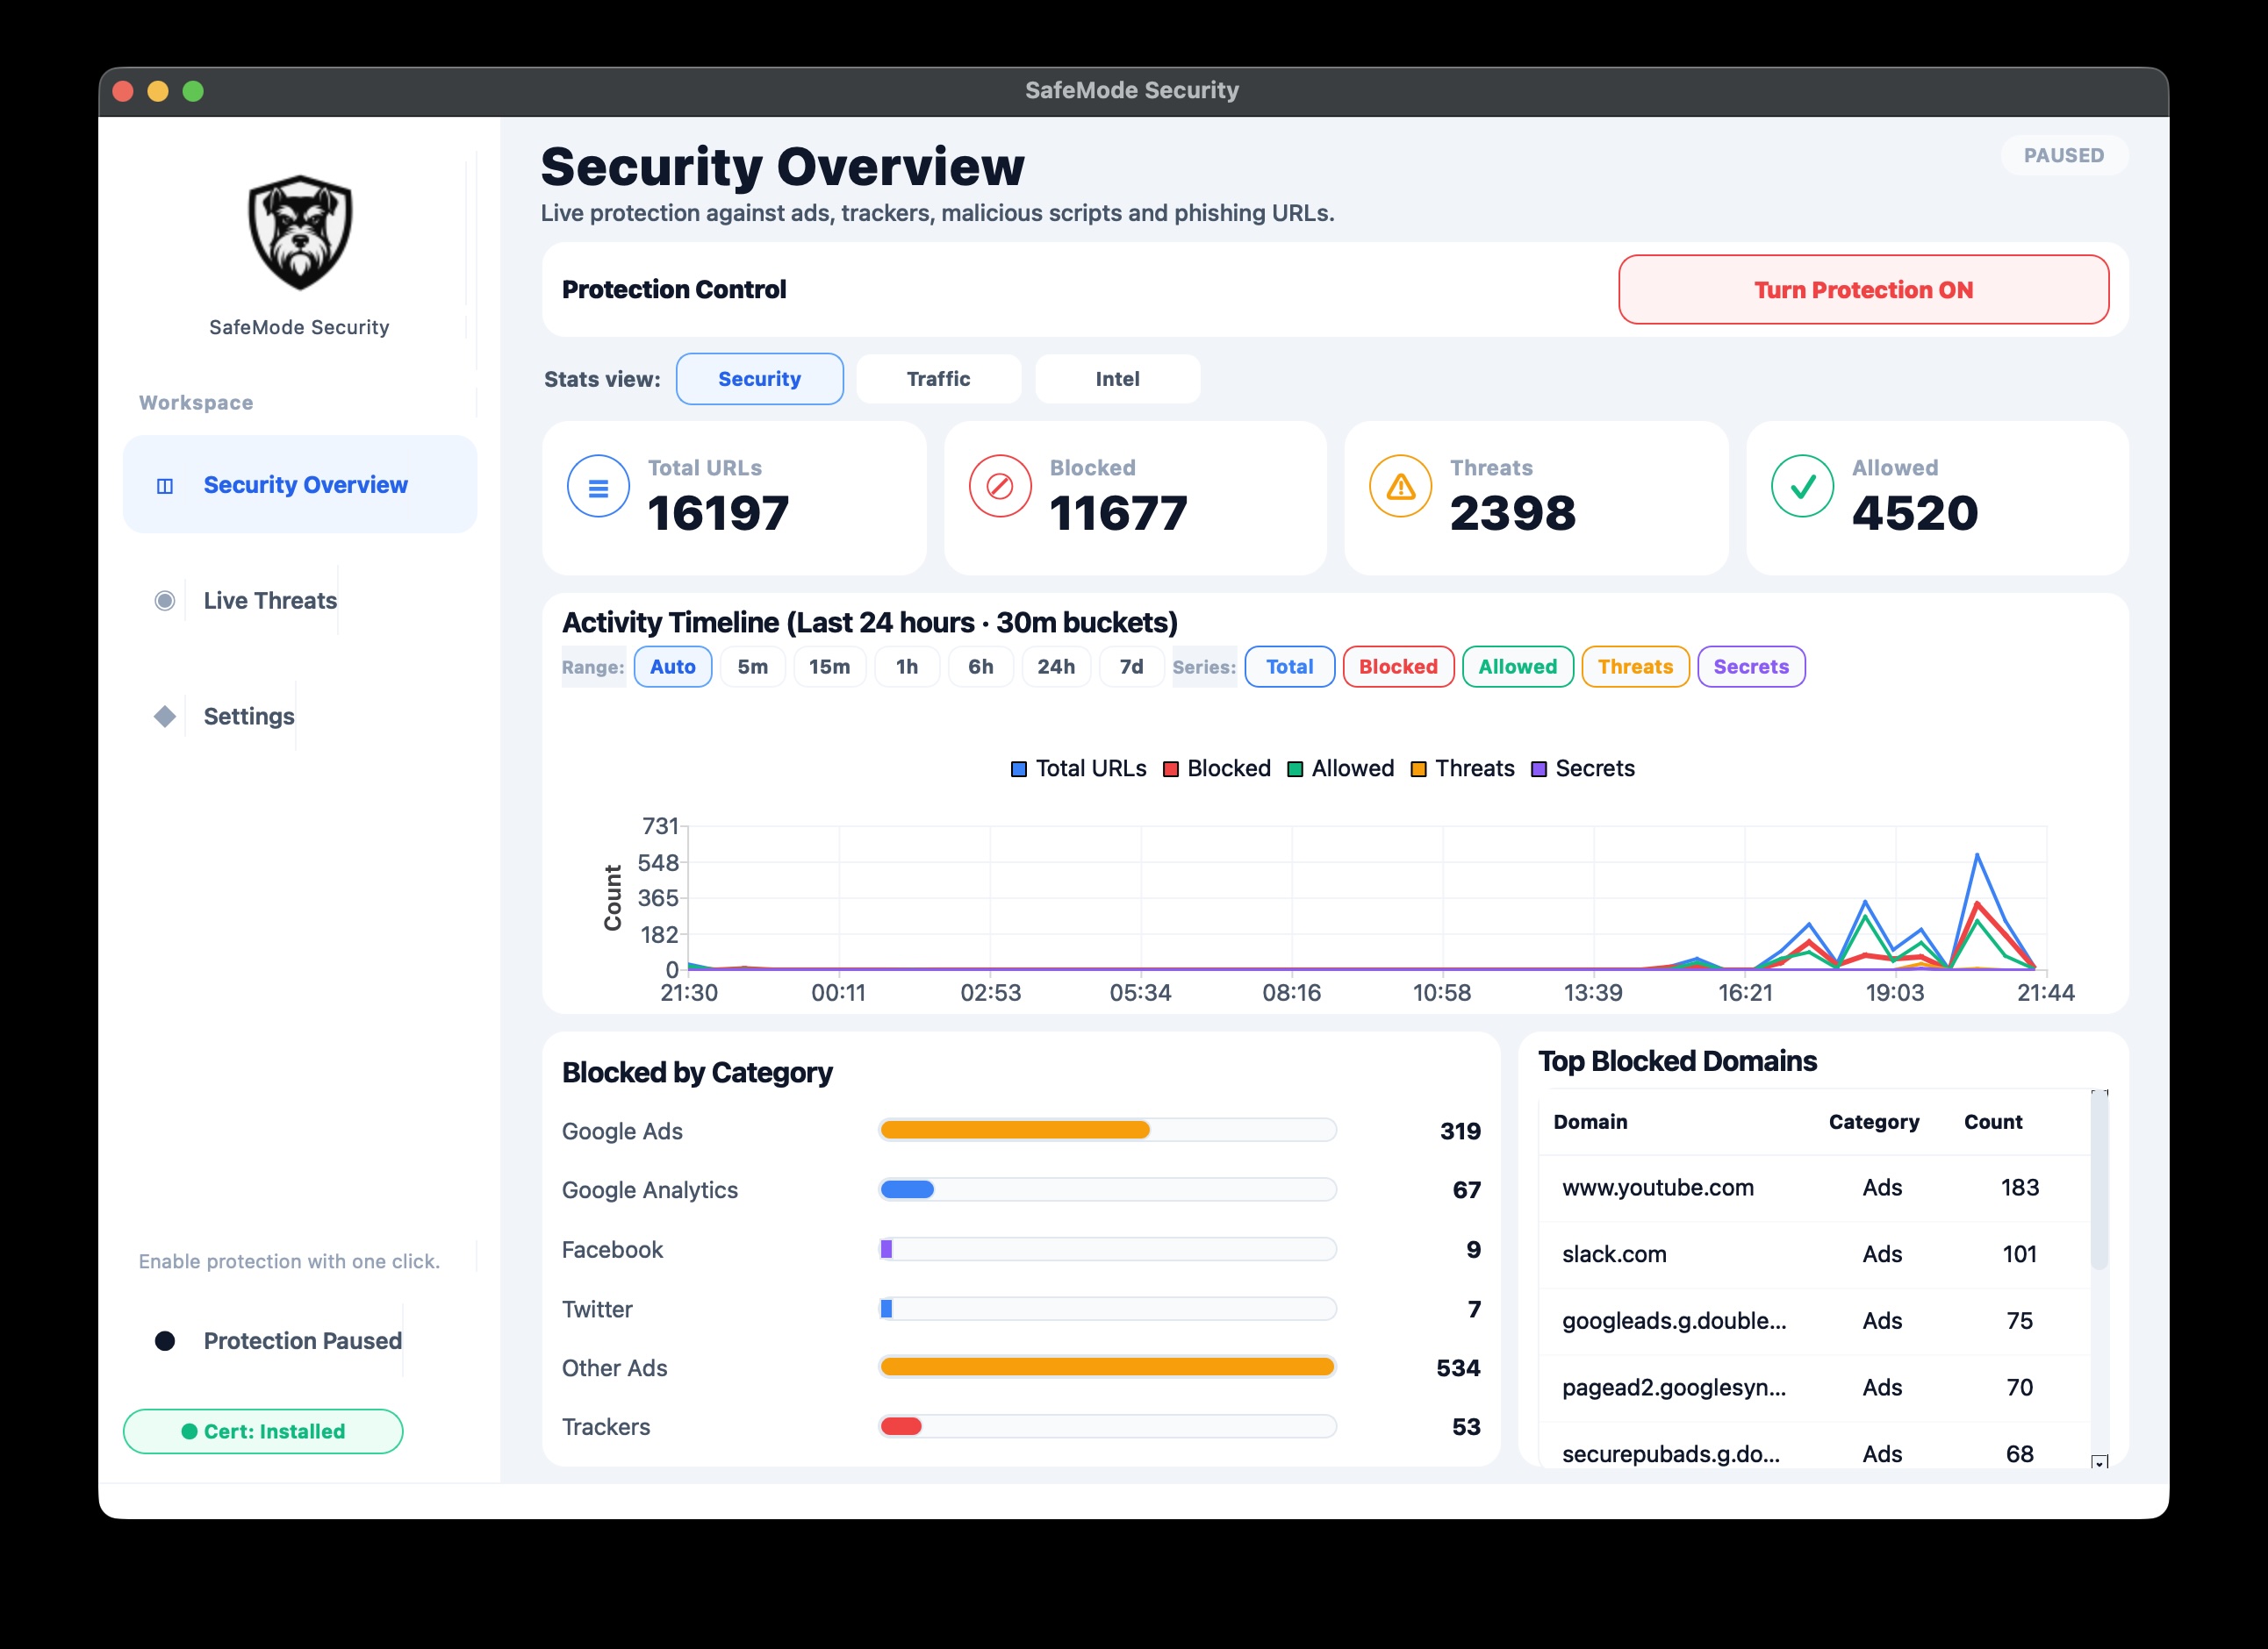Viewport: 2268px width, 1649px height.
Task: Toggle the Total series chip
Action: coord(1290,667)
